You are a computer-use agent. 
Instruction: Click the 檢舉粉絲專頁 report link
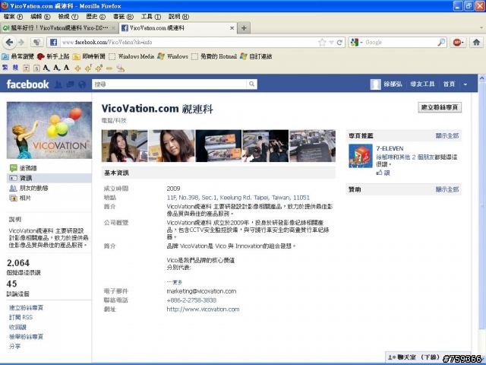coord(26,337)
